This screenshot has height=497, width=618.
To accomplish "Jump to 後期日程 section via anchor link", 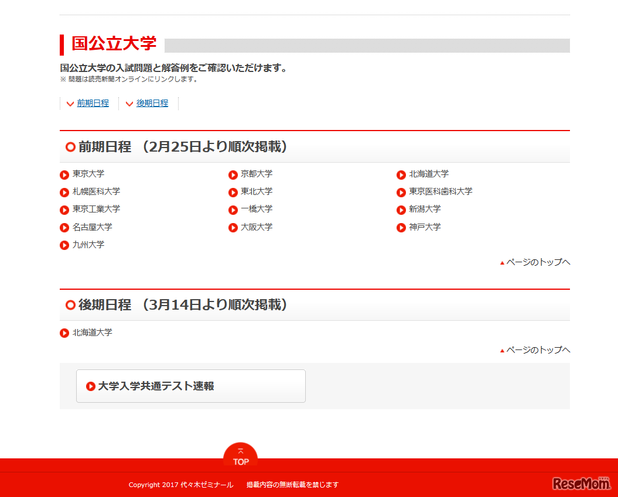I will pyautogui.click(x=152, y=103).
